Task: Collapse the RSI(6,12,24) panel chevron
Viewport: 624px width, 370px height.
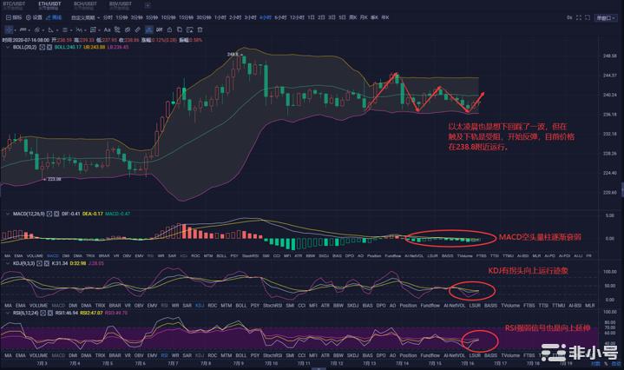Action: coord(7,313)
